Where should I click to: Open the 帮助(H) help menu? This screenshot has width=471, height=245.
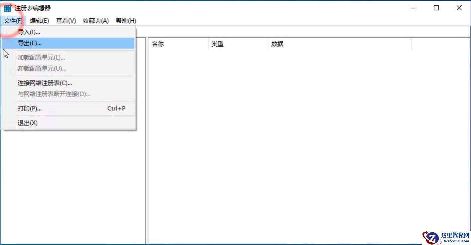click(x=126, y=21)
